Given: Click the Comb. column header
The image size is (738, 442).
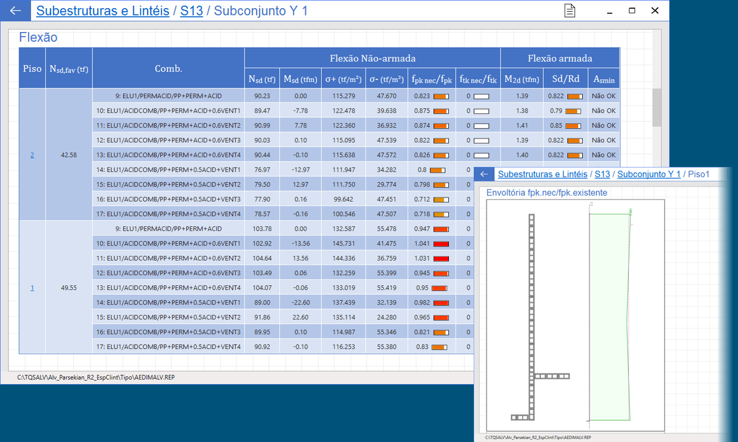Looking at the screenshot, I should [x=168, y=68].
